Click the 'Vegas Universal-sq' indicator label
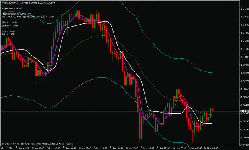Viewport: 249px width, 150px height. pos(11,8)
